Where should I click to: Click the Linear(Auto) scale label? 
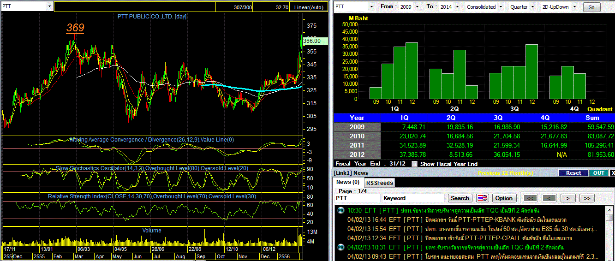pos(308,7)
